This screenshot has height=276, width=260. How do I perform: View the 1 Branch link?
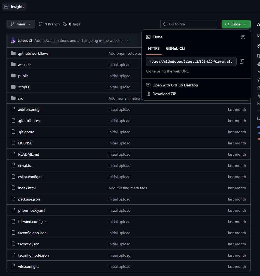tap(49, 24)
